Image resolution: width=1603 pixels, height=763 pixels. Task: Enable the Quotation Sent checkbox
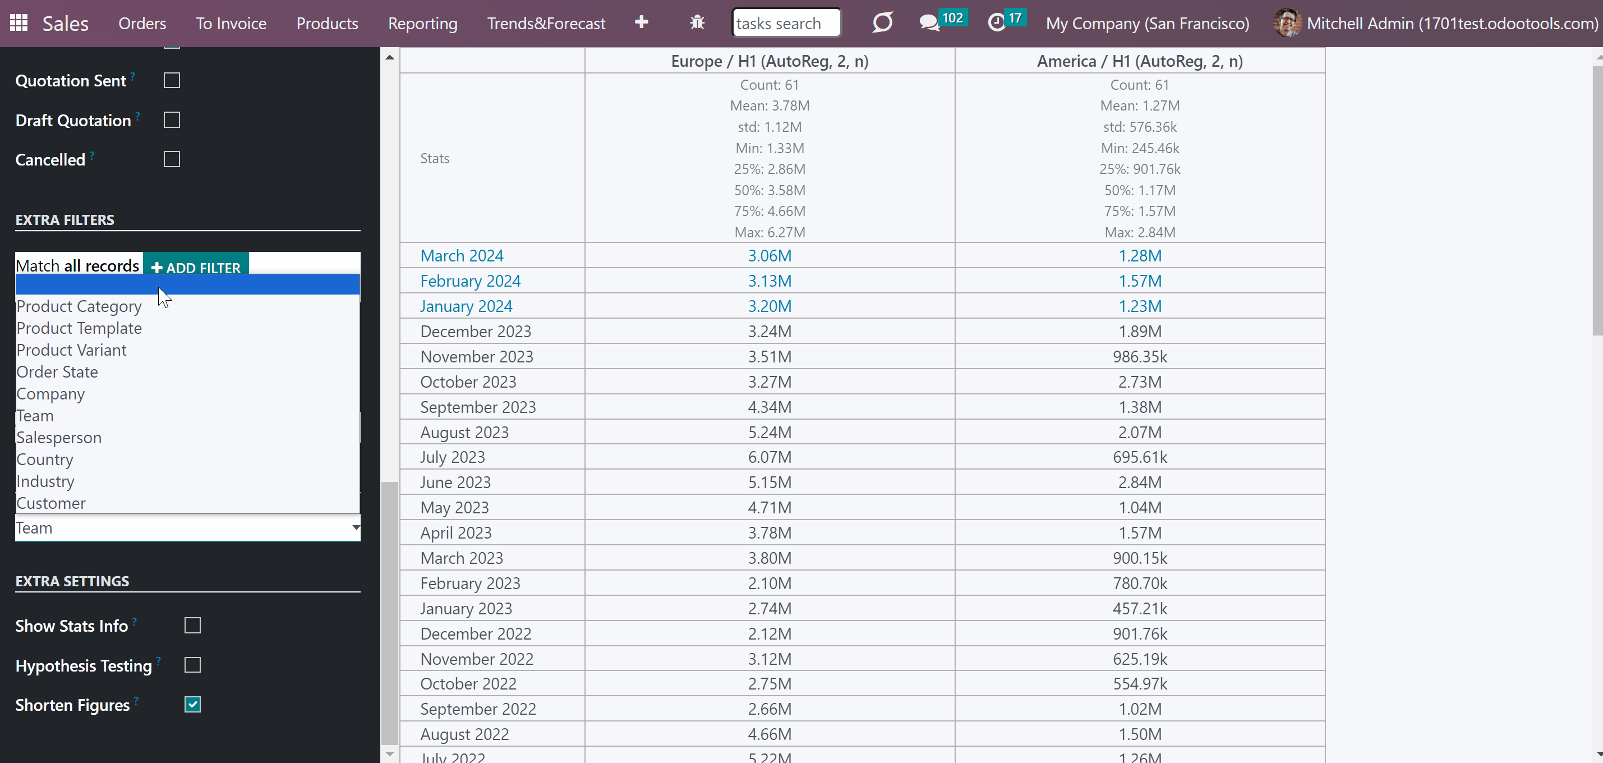pyautogui.click(x=172, y=80)
